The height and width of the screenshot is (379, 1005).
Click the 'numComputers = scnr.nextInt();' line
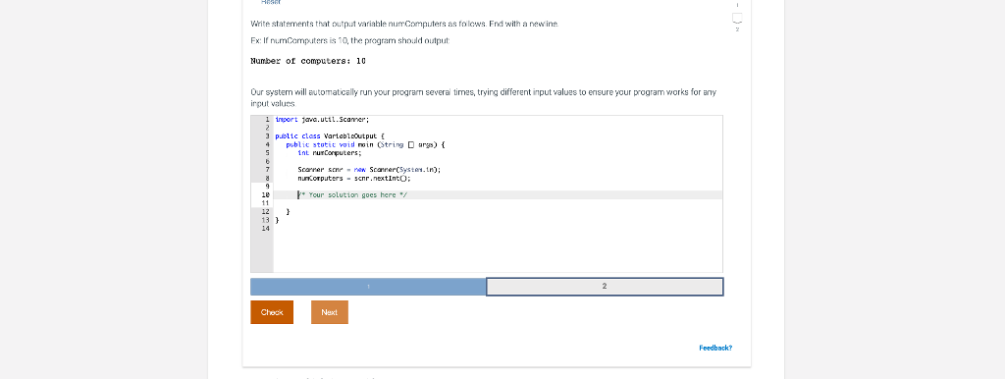(x=353, y=179)
